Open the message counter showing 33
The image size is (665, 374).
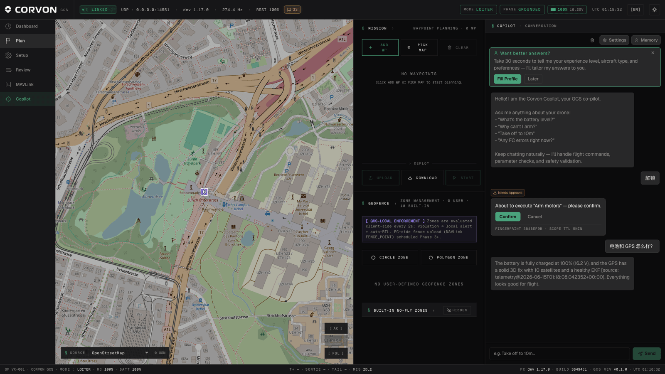click(x=292, y=10)
